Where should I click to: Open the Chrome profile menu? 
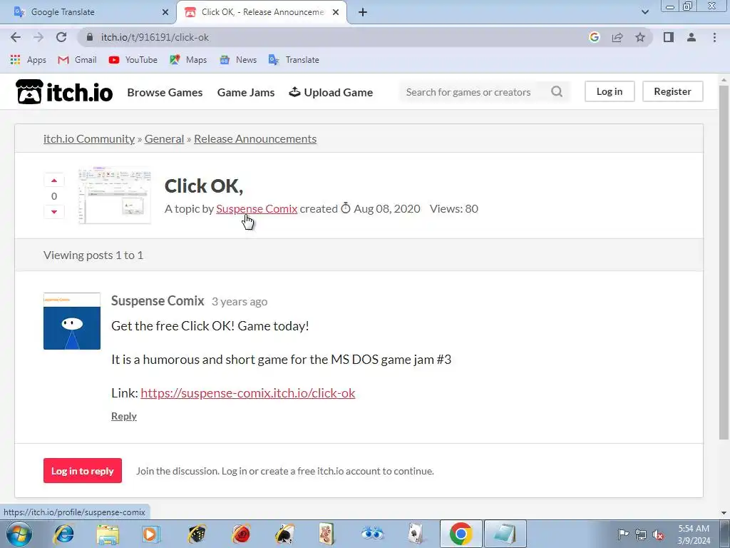692,37
